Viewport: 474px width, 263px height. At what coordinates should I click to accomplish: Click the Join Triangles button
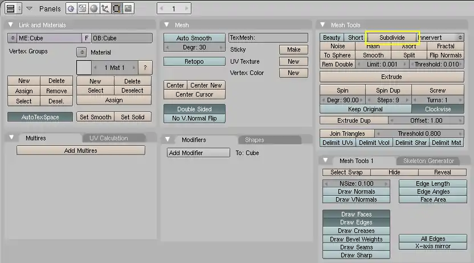coord(348,133)
